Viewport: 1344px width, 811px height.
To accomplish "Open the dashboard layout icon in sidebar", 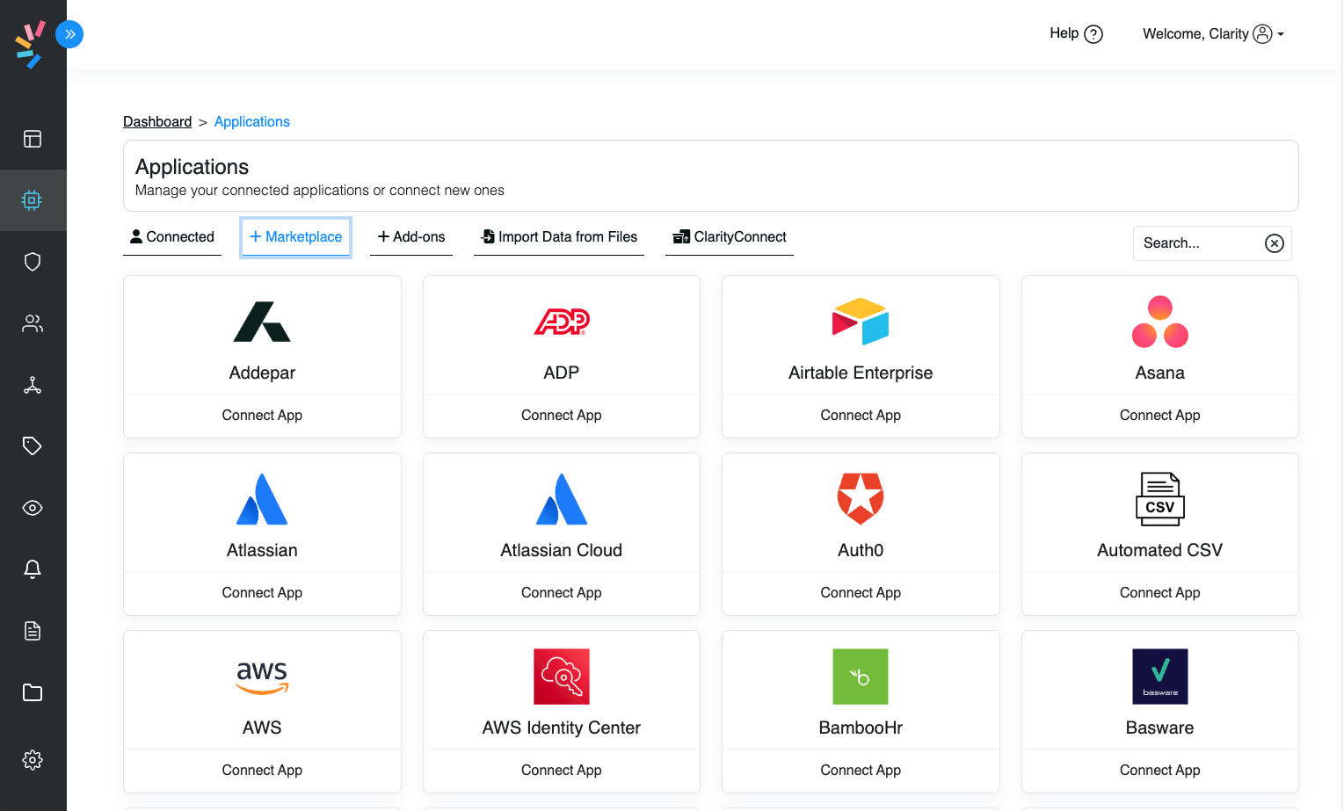I will tap(33, 139).
